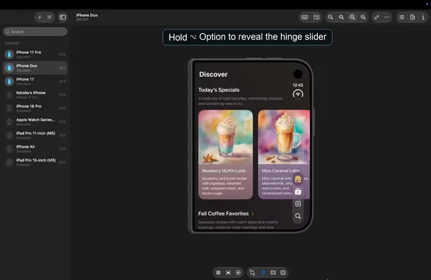
Task: Show the info inspector
Action: (x=423, y=17)
